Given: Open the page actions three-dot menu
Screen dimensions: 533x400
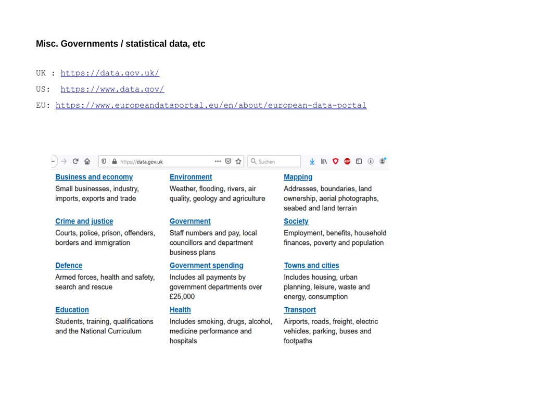Looking at the screenshot, I should [218, 161].
